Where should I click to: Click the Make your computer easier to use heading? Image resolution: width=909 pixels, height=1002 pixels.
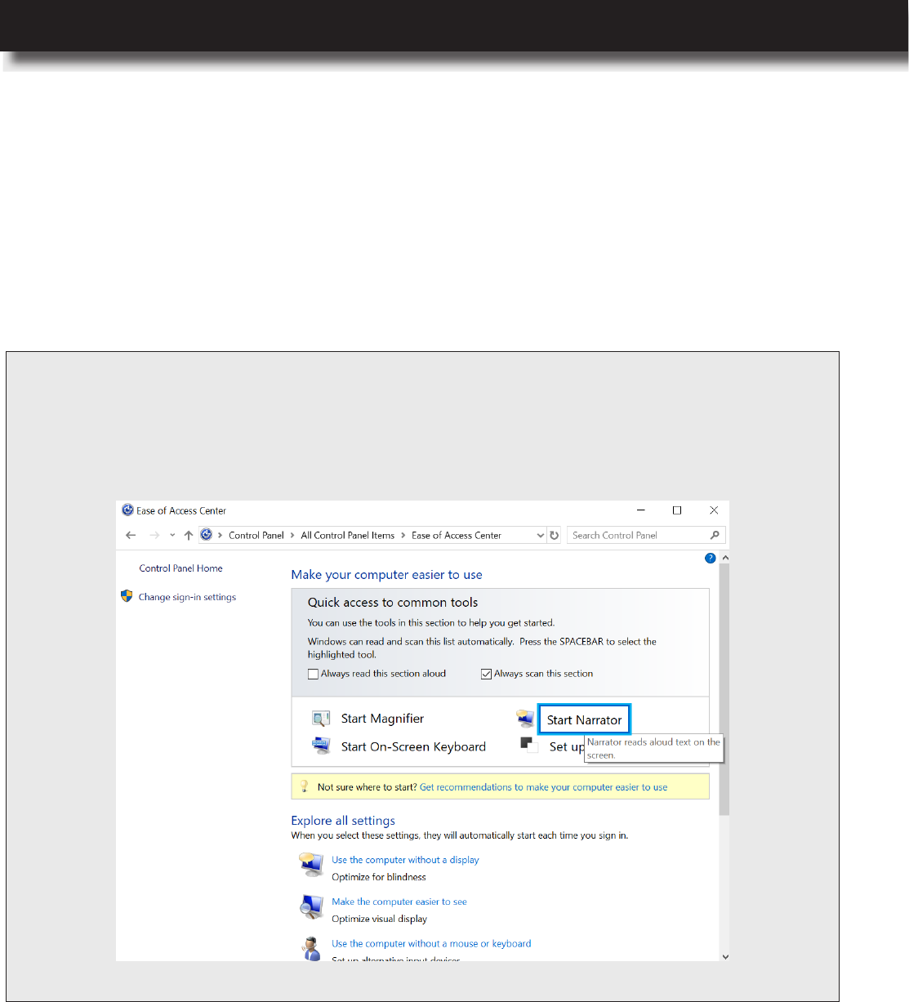pos(386,575)
